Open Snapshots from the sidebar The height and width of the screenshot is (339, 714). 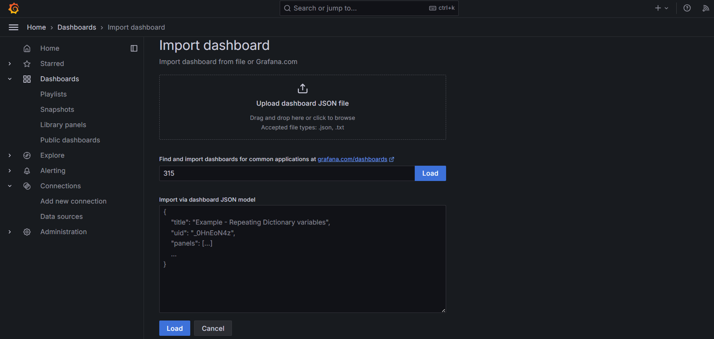[57, 110]
